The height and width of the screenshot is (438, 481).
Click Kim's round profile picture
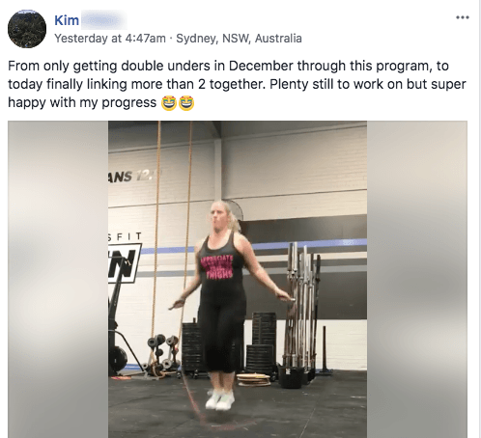pos(27,29)
